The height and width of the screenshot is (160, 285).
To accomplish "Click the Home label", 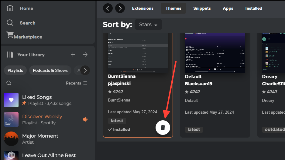I will 26,8.
